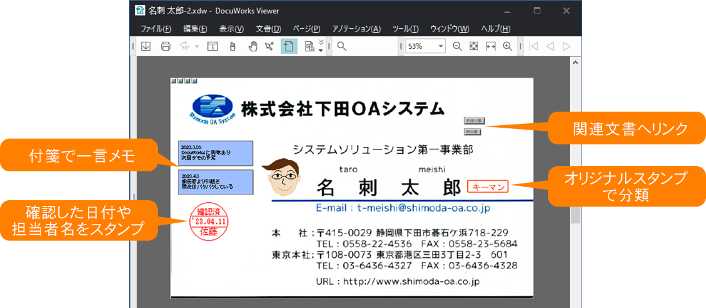The image size is (706, 308).
Task: Open the 文書(D) menu
Action: [x=268, y=29]
